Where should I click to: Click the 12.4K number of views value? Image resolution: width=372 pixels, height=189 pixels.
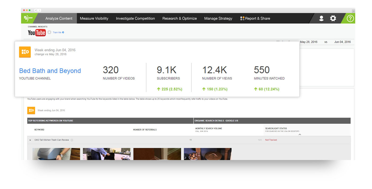coord(215,70)
